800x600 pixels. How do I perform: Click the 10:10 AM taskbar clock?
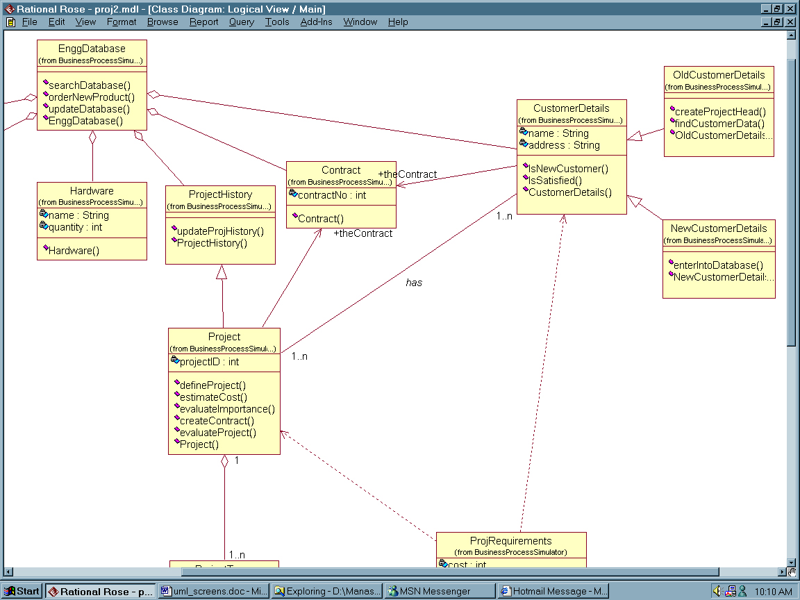[774, 592]
